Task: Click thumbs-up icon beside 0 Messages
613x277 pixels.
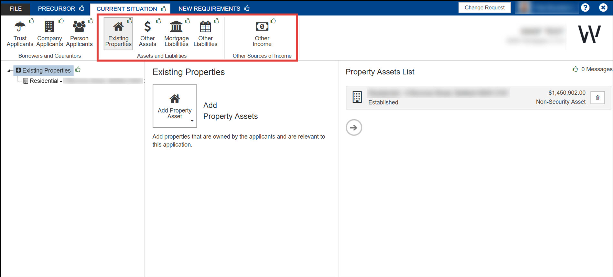Action: [575, 69]
